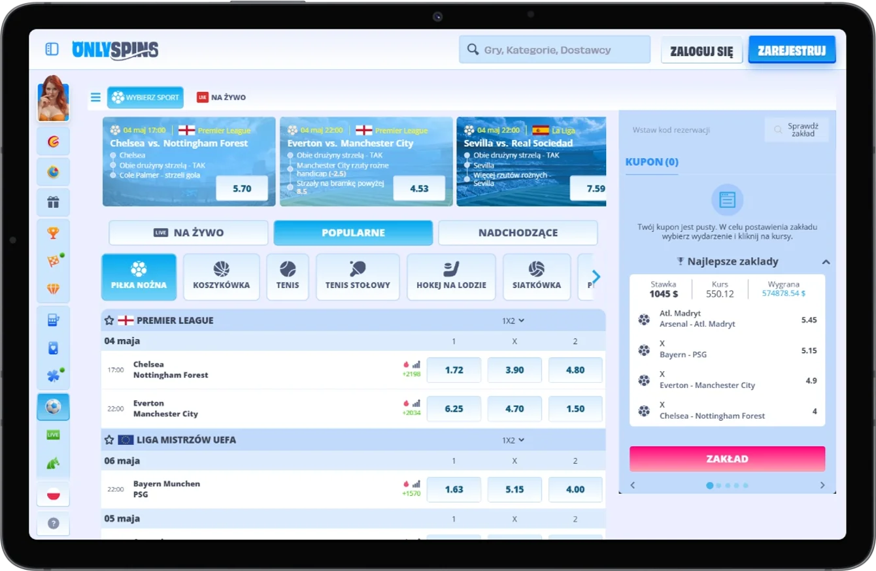Pick Nottingham Forest win odds 4.80
Screen dimensions: 876x571
pyautogui.click(x=575, y=370)
